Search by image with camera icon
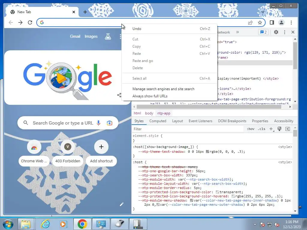Screen dimensions: 307x230 pyautogui.click(x=109, y=123)
